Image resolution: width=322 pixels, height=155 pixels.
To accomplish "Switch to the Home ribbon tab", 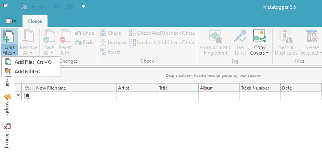I will click(x=35, y=21).
